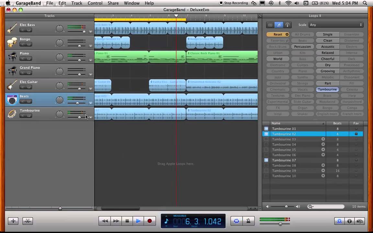Solo the Tambourine track
Image resolution: width=373 pixels, height=233 pixels.
point(28,116)
